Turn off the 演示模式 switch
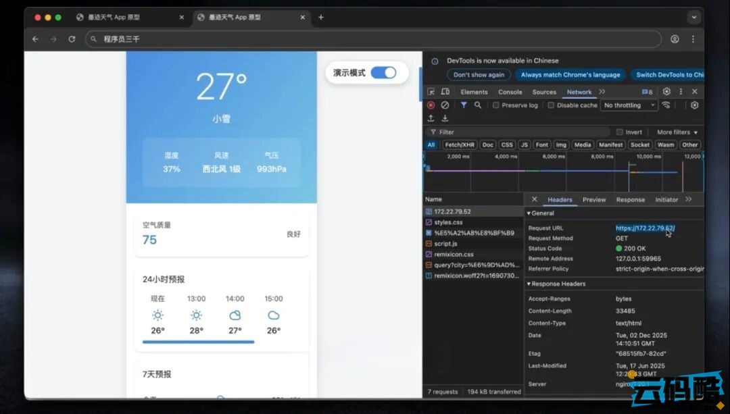Screen dimensions: 730x414 [x=383, y=73]
